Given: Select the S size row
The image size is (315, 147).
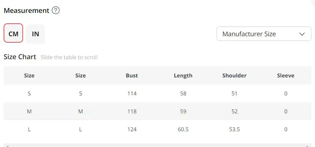Looking at the screenshot, I should coord(157,93).
